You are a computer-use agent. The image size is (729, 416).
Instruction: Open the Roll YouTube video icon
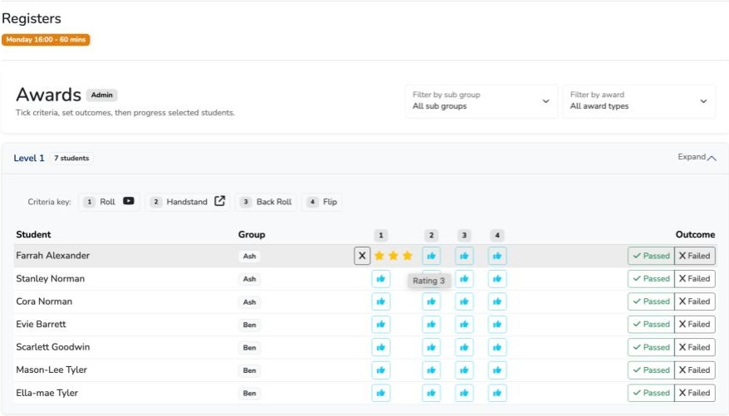click(129, 201)
